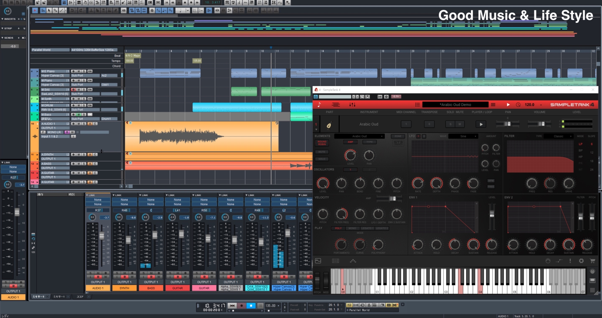Click the SampleTank panic exclamation icon
Screen dimensions: 602x318
[570, 261]
